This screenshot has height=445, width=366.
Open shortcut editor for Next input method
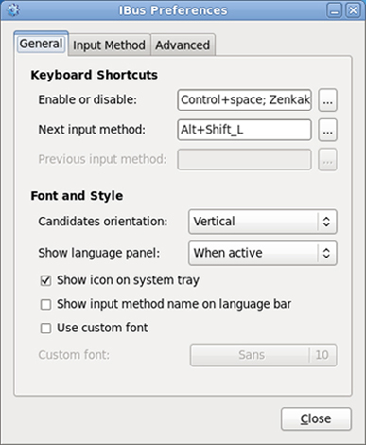pyautogui.click(x=327, y=130)
